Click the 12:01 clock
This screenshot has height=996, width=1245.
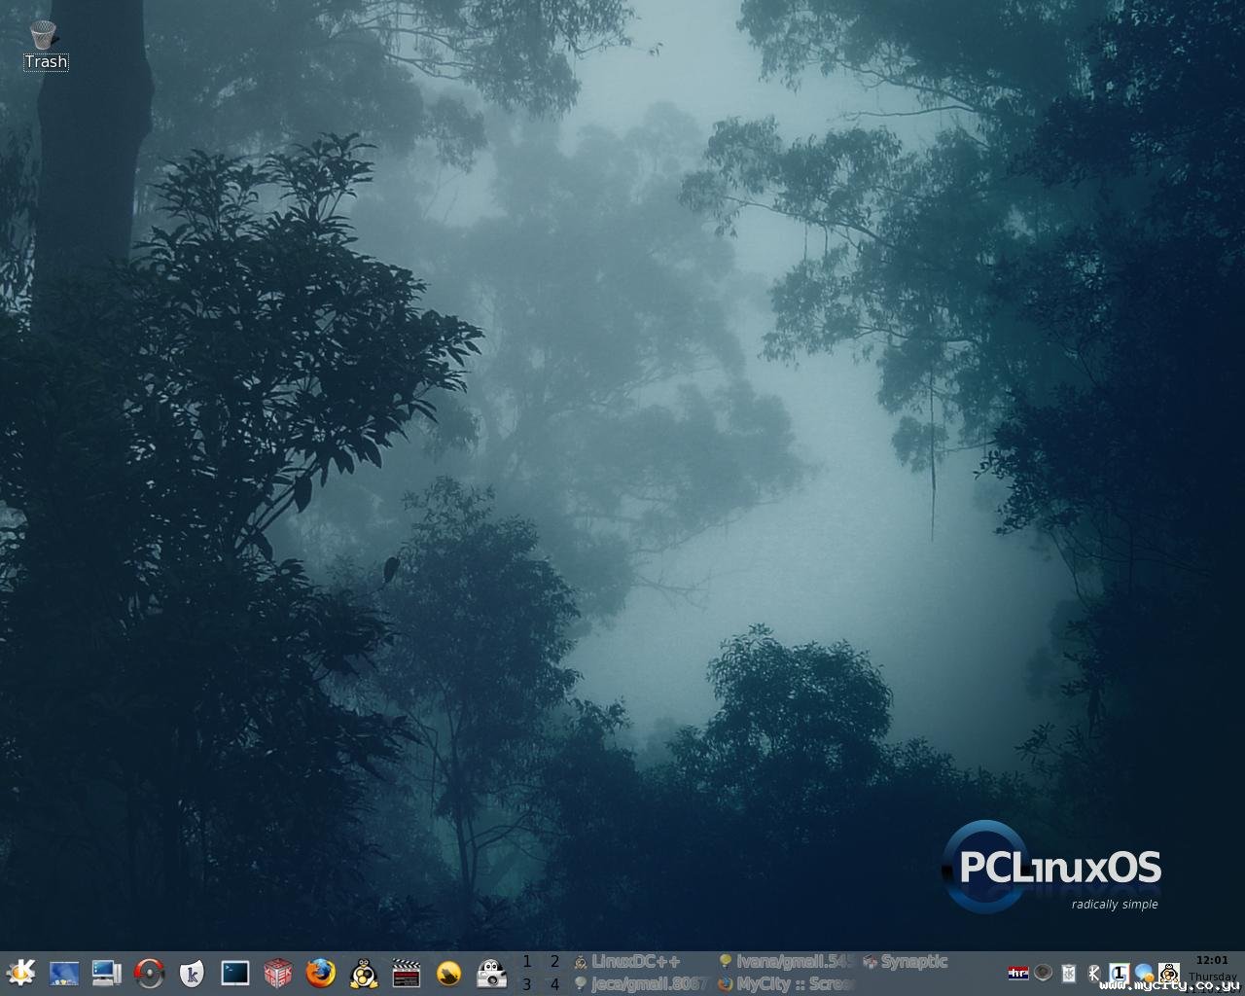pos(1212,960)
